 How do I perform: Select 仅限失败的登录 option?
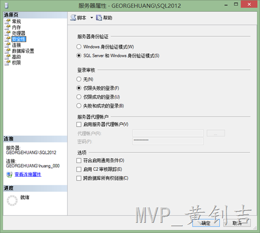[x=79, y=88]
